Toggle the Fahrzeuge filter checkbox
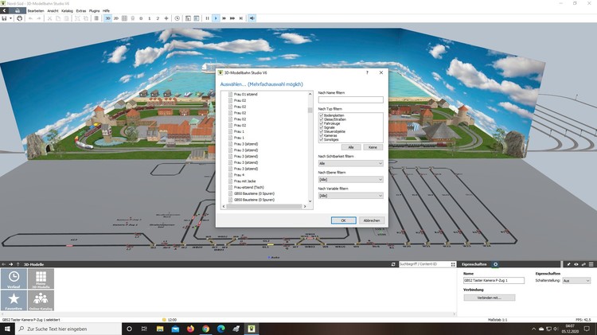 coord(321,123)
